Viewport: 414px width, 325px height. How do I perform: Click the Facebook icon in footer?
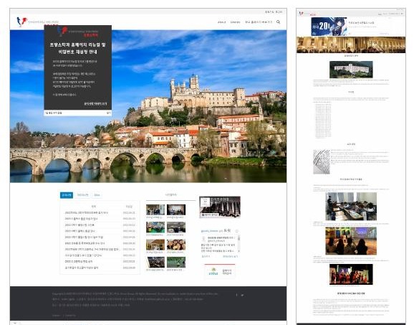236,295
